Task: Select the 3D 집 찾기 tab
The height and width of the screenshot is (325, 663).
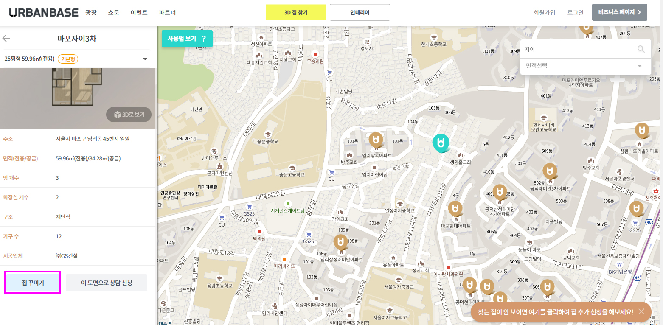Action: coord(296,12)
